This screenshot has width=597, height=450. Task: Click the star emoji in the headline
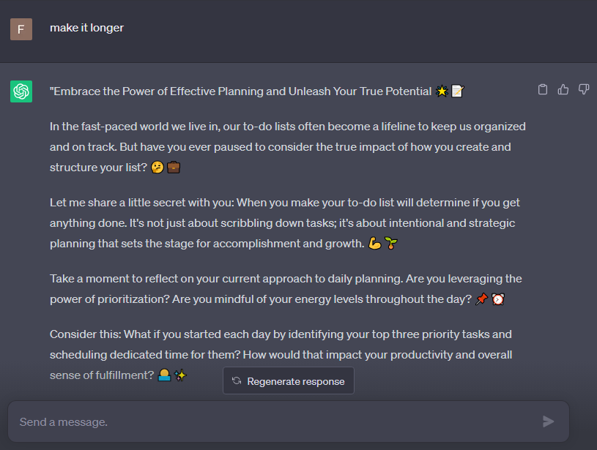(443, 90)
